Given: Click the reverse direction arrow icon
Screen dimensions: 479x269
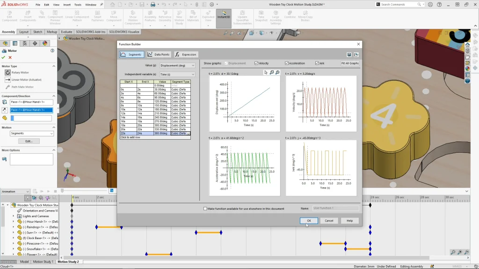Looking at the screenshot, I should [5, 110].
